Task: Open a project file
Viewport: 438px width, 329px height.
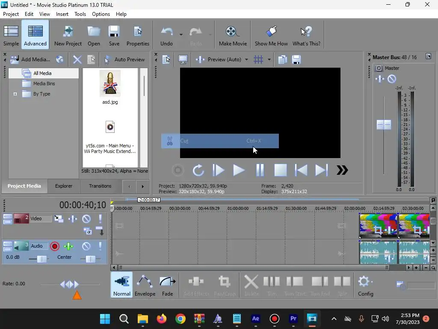Action: pos(94,35)
